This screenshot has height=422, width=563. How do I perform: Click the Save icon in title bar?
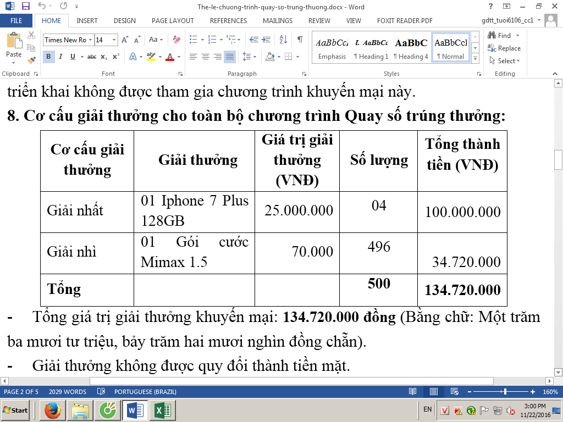[x=26, y=6]
